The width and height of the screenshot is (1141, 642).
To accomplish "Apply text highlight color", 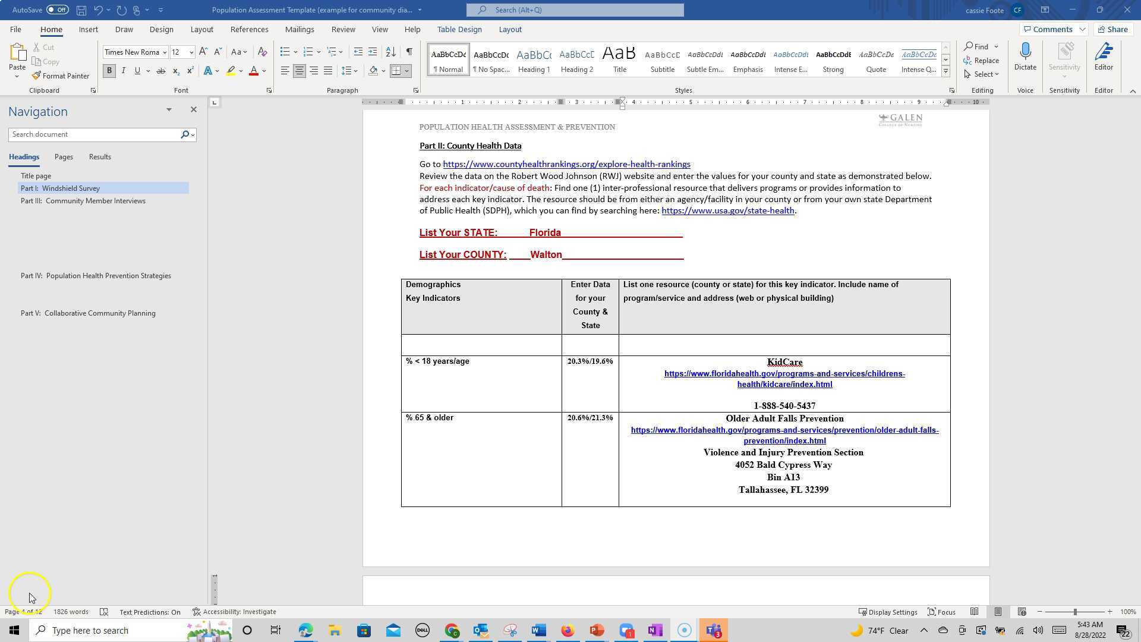I will (231, 71).
